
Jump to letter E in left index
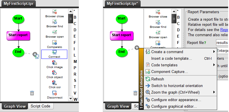[x=75, y=36]
